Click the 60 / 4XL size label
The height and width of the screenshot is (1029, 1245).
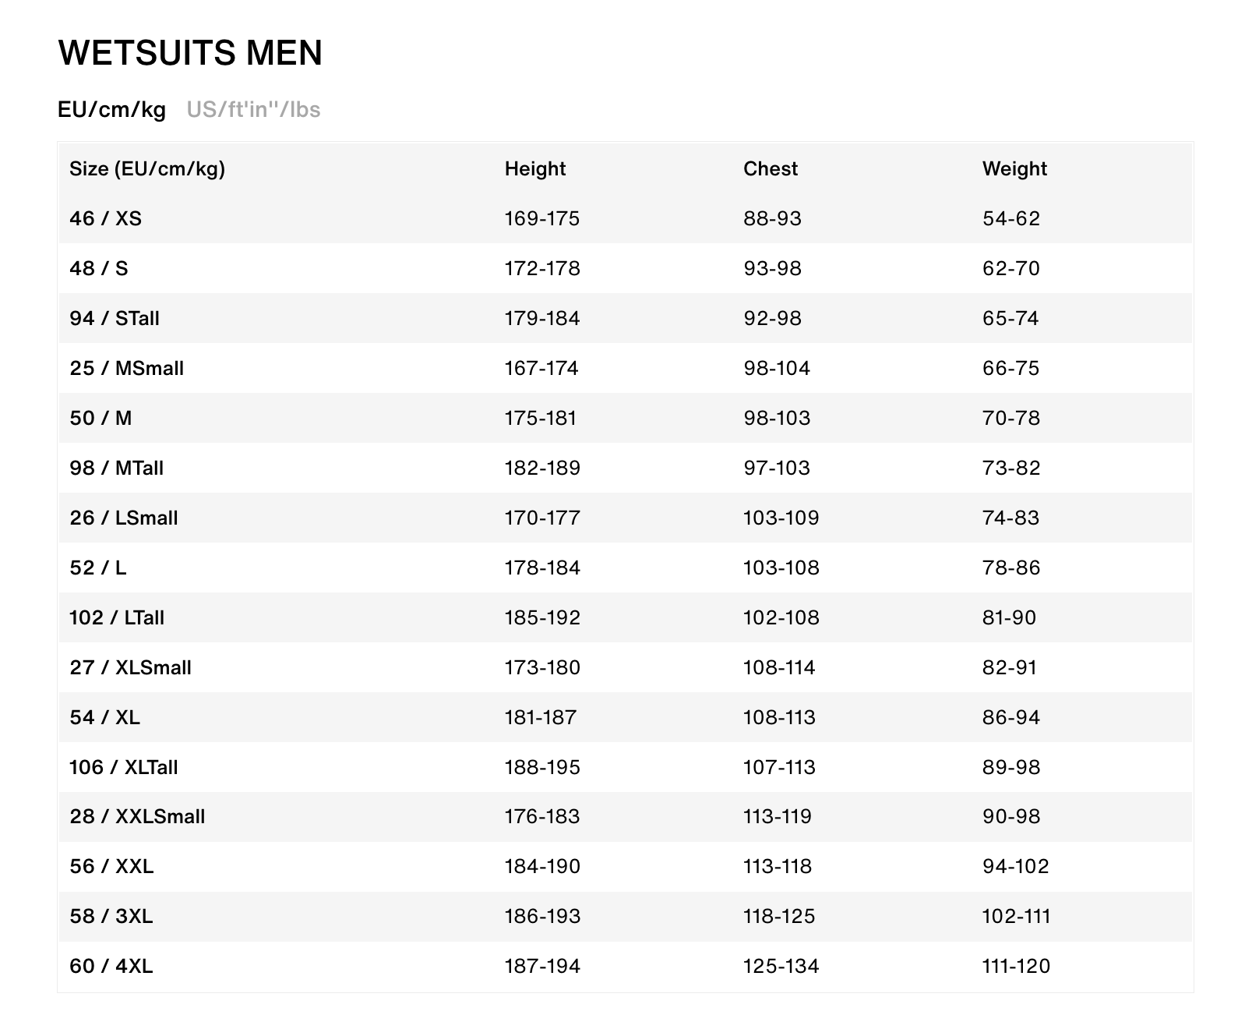111,966
